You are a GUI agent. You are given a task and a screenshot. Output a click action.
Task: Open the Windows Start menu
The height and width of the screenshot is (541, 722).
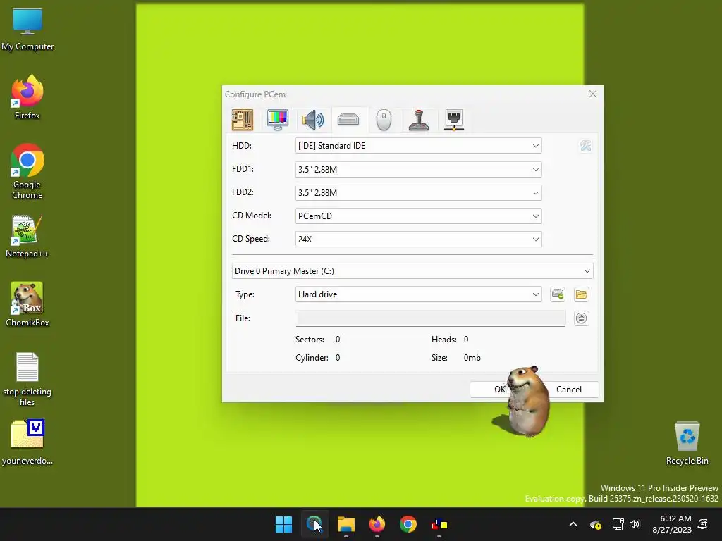(x=283, y=524)
